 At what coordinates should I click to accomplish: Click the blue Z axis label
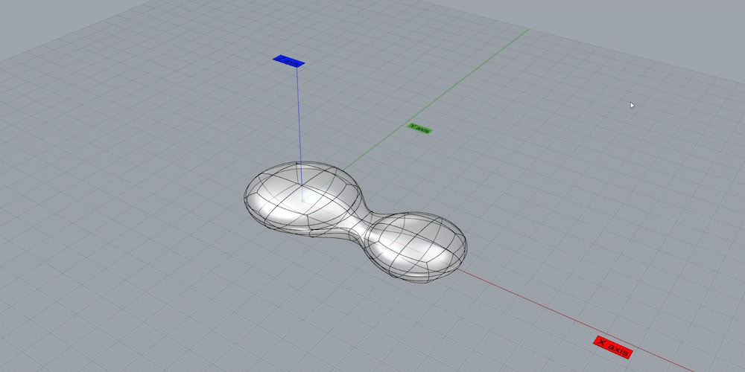coord(288,61)
